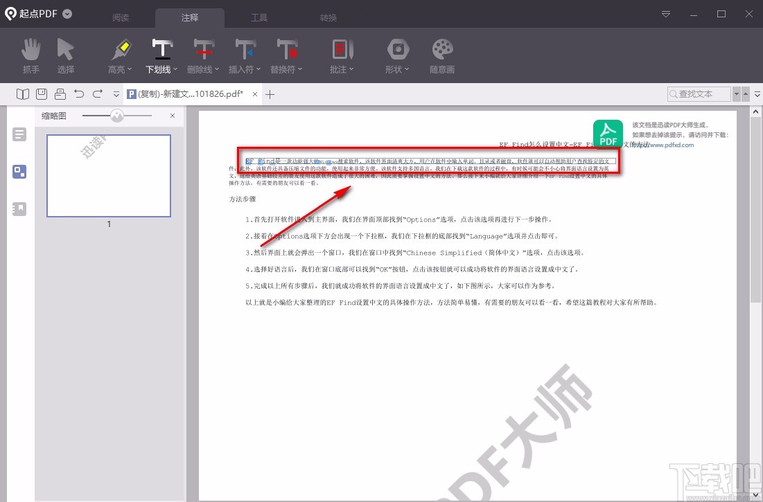Save the document with floppy icon

click(x=42, y=93)
